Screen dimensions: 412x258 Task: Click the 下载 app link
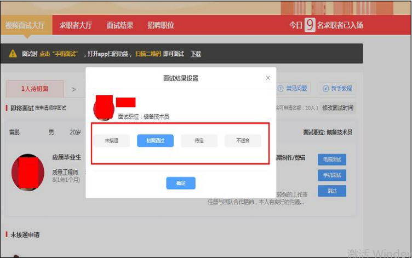click(x=196, y=54)
